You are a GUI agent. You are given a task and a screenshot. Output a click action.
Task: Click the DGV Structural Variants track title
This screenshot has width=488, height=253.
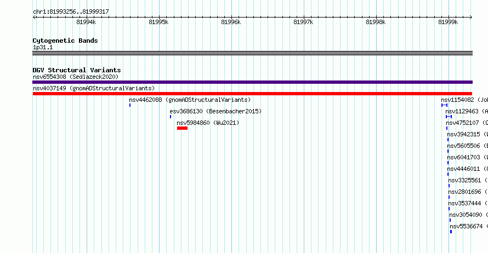coord(77,70)
